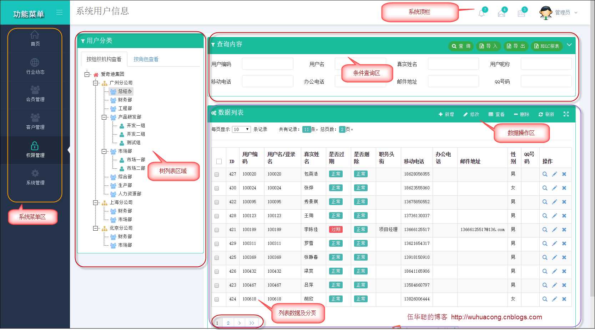595x330 pixels.
Task: Open 客户管理 sidebar item
Action: coord(35,122)
